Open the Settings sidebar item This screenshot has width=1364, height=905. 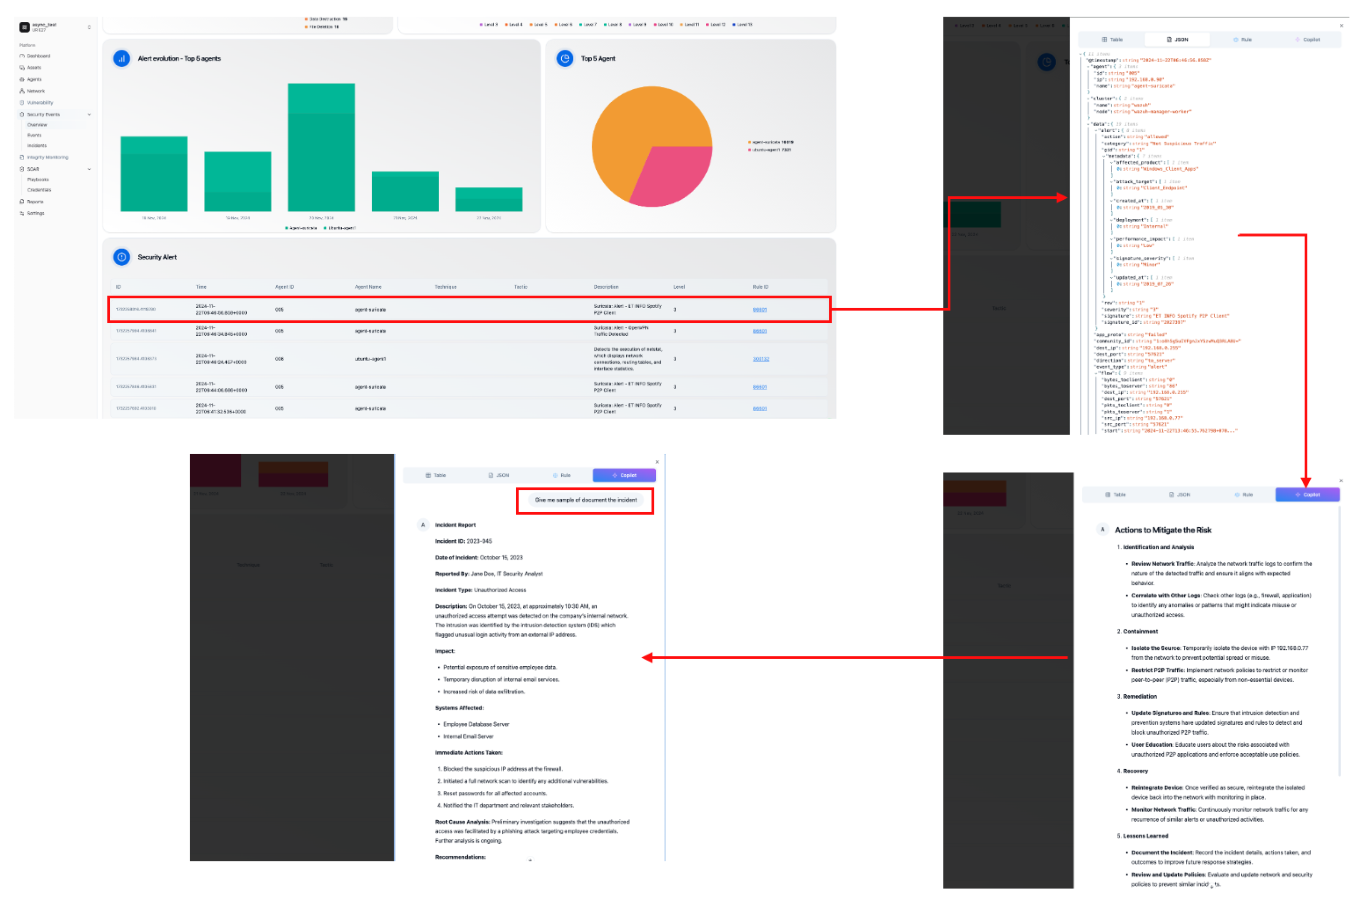(x=35, y=213)
